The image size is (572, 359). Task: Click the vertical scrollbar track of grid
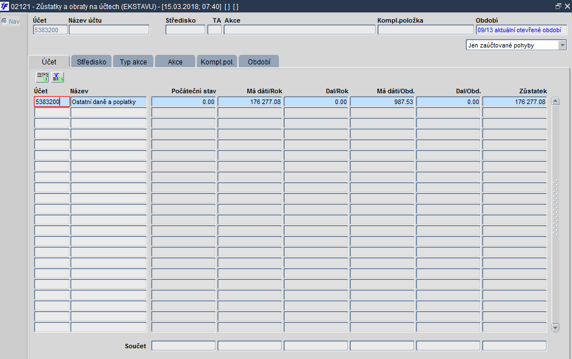tap(555, 214)
